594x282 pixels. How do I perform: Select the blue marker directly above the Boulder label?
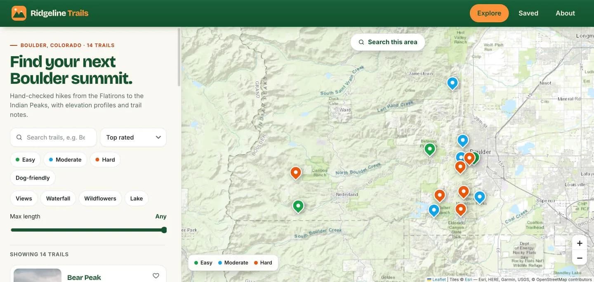click(463, 141)
